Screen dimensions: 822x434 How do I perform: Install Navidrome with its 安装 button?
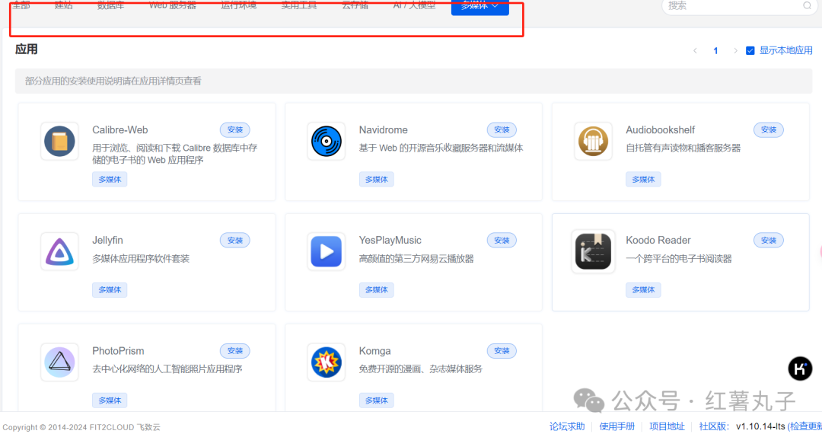click(502, 130)
